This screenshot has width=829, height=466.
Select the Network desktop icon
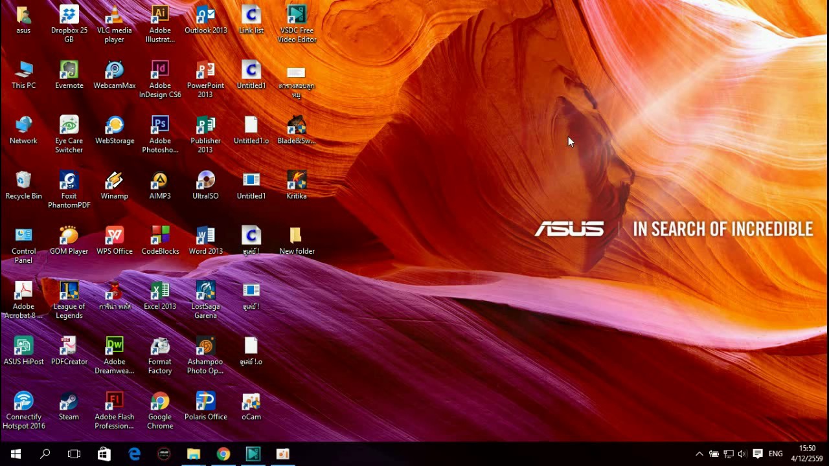click(23, 129)
